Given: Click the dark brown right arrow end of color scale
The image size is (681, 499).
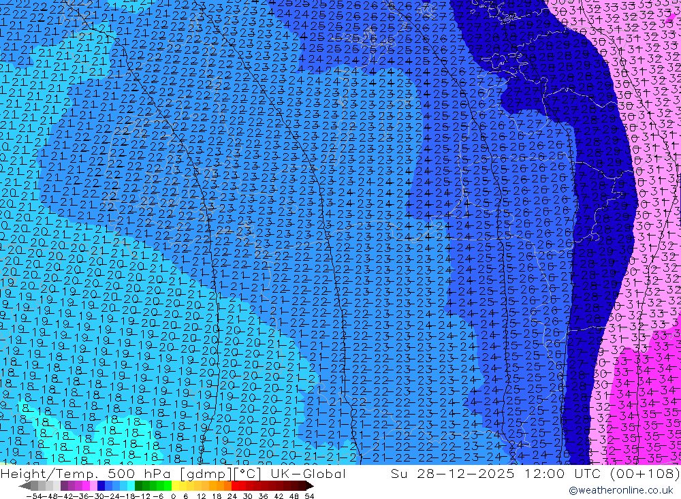Looking at the screenshot, I should coord(310,486).
